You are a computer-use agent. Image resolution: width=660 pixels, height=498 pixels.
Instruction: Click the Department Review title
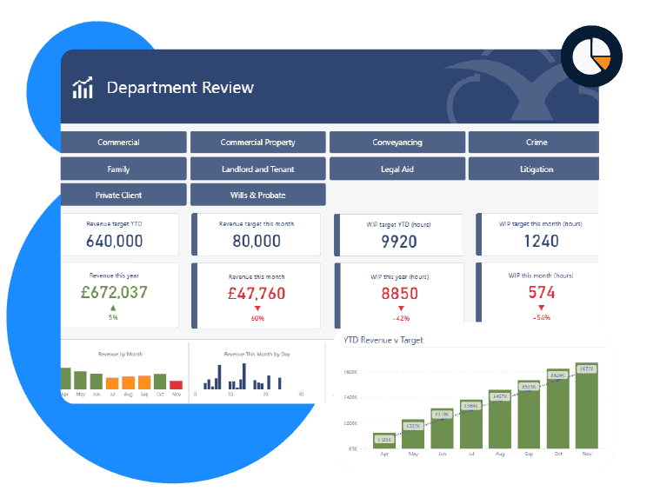point(180,88)
